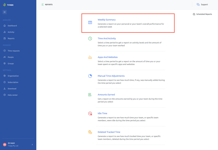
Task: Click the Deleted Tracked Time icon
Action: tap(90, 132)
